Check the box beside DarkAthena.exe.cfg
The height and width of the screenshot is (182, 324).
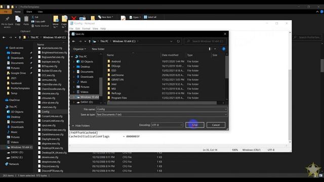(39, 134)
